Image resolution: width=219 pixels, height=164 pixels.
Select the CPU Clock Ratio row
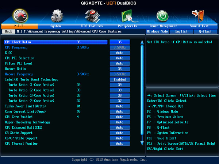pyautogui.click(x=55, y=42)
